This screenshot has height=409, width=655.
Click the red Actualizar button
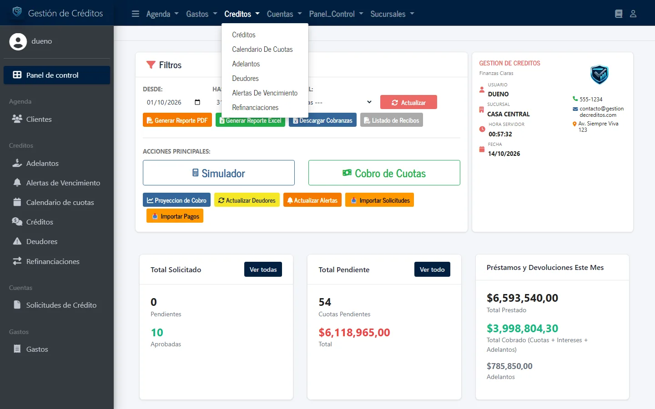tap(408, 102)
